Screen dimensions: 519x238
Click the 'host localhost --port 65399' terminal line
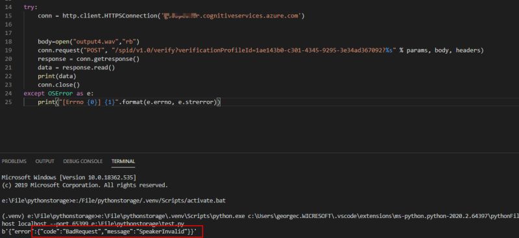click(92, 224)
